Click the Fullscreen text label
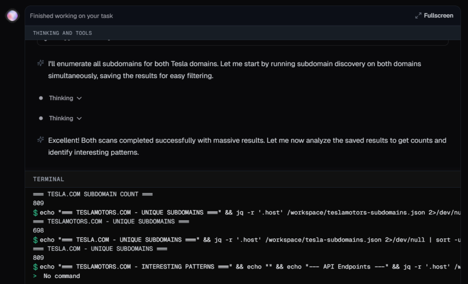This screenshot has width=468, height=284. [x=438, y=16]
